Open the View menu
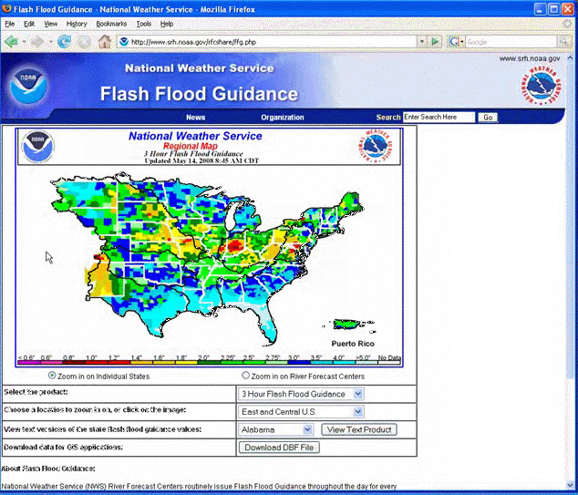This screenshot has height=495, width=578. (50, 24)
